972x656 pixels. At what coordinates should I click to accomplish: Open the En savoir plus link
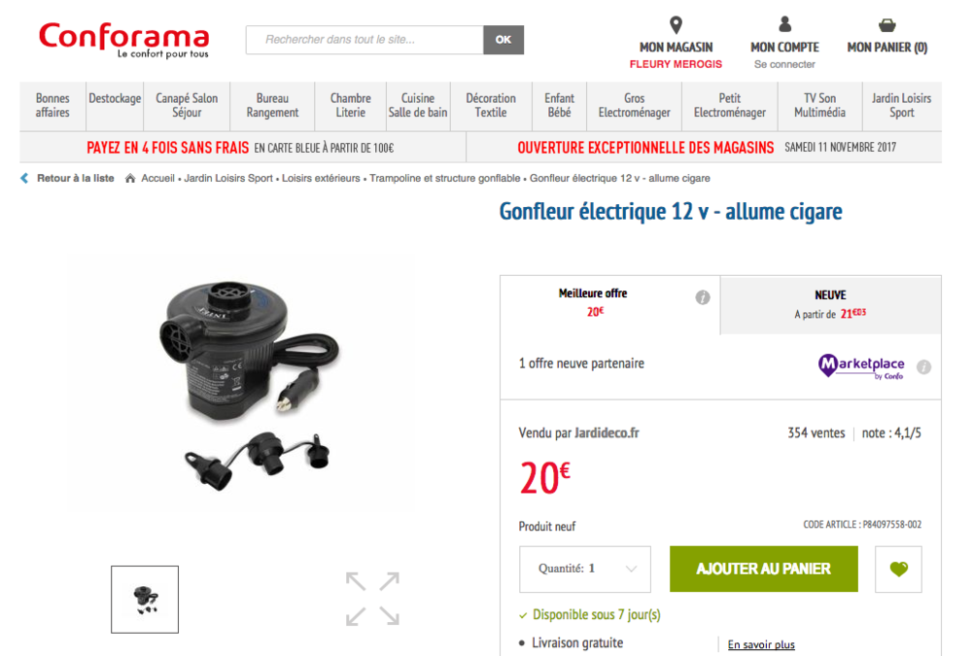click(761, 645)
